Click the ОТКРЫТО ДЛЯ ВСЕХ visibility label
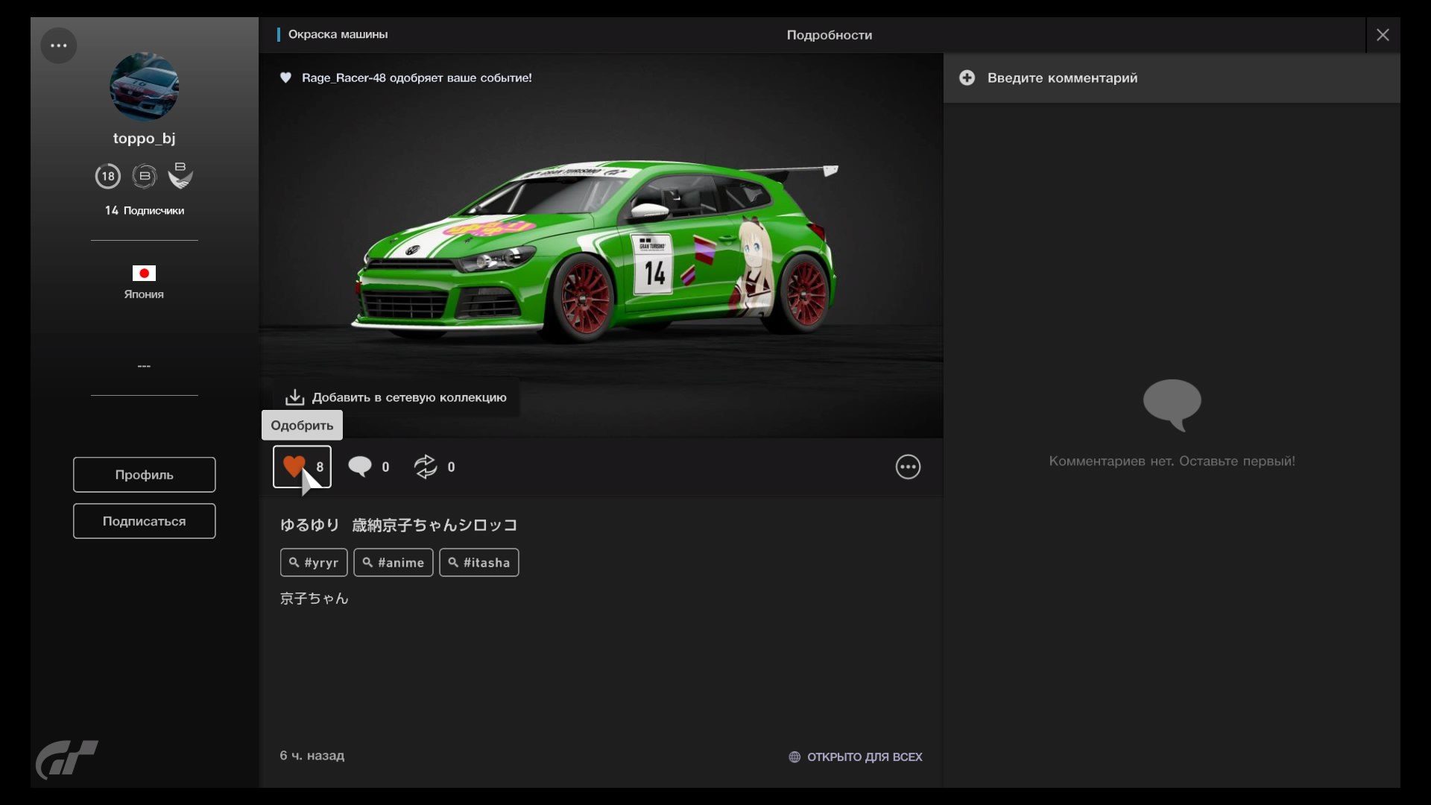This screenshot has width=1431, height=805. click(x=865, y=757)
